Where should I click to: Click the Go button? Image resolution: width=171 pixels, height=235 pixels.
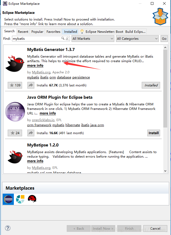(164, 39)
